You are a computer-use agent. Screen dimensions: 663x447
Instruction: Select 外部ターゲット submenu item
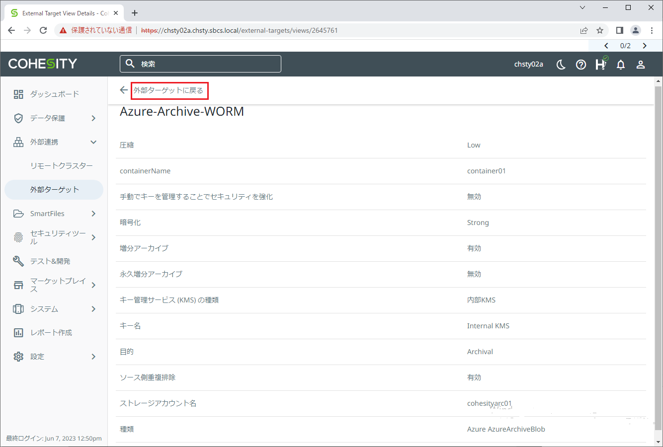pyautogui.click(x=54, y=190)
